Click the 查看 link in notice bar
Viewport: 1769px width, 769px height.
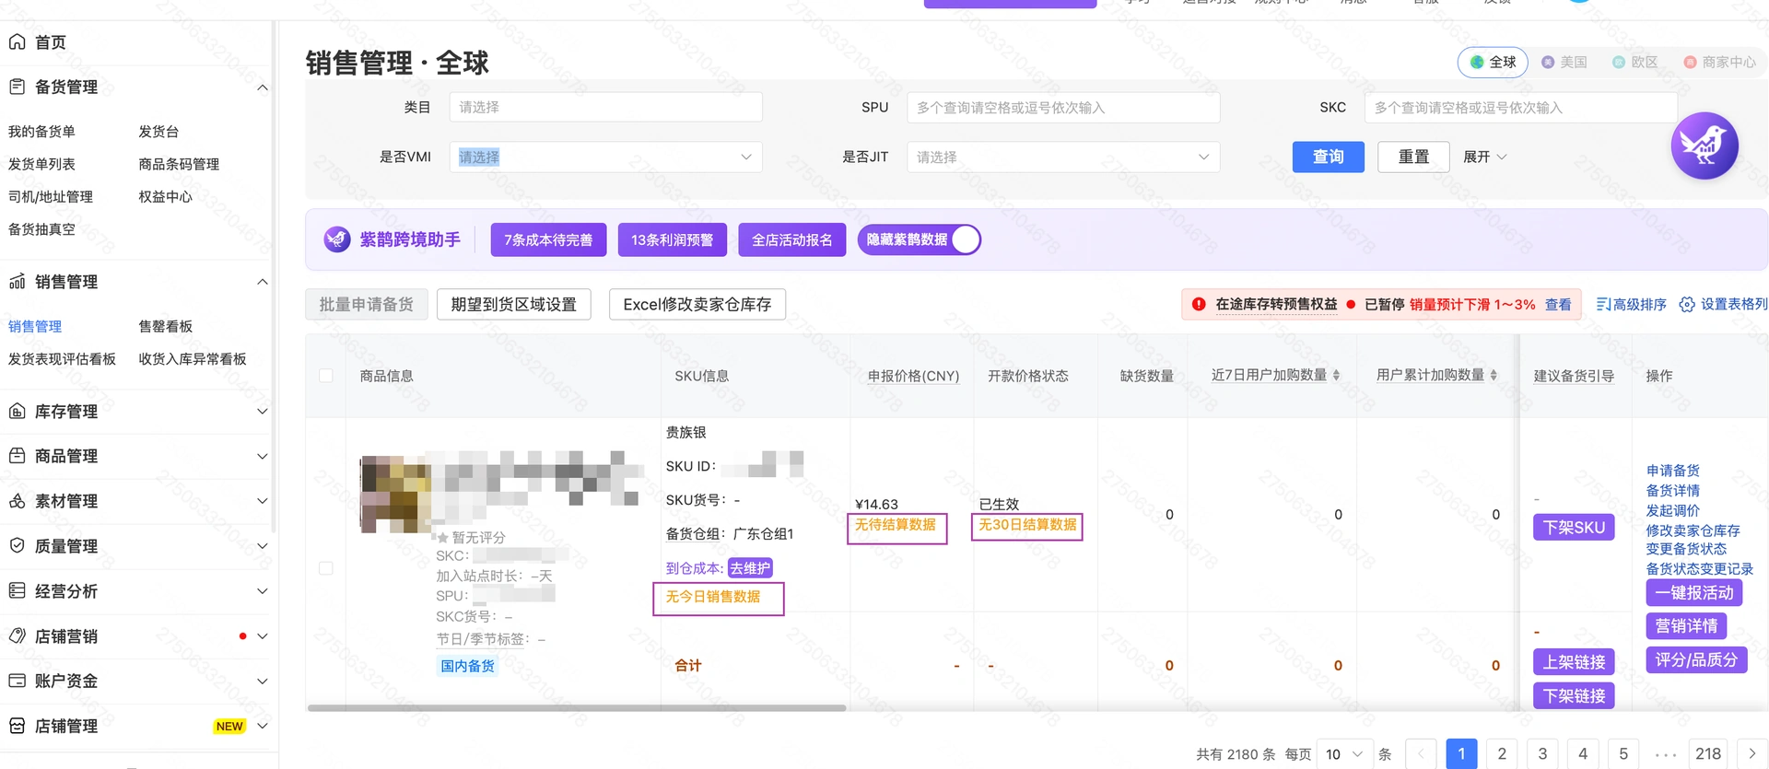pyautogui.click(x=1558, y=304)
